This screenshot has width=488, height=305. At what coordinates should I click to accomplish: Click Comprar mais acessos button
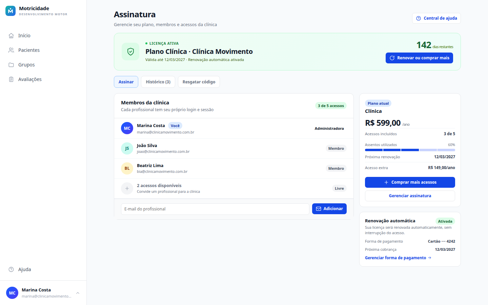pyautogui.click(x=410, y=182)
